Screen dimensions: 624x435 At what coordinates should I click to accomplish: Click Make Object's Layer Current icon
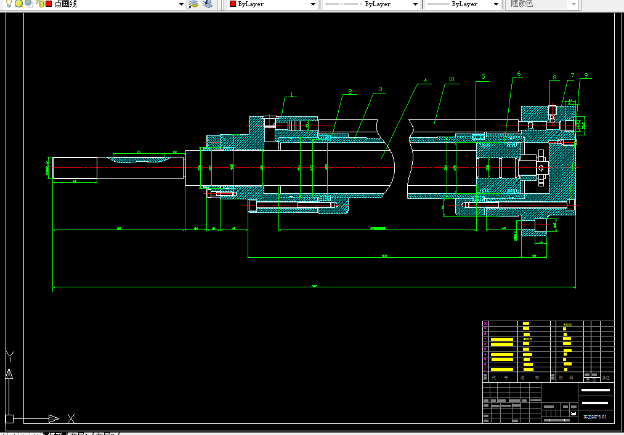pos(193,4)
